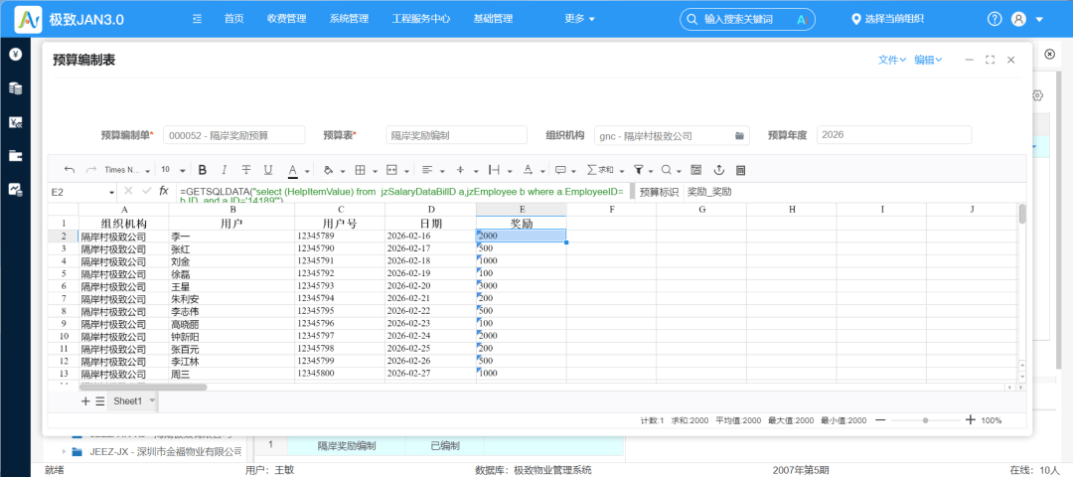
Task: Open the 编辑 dropdown menu
Action: pos(929,61)
